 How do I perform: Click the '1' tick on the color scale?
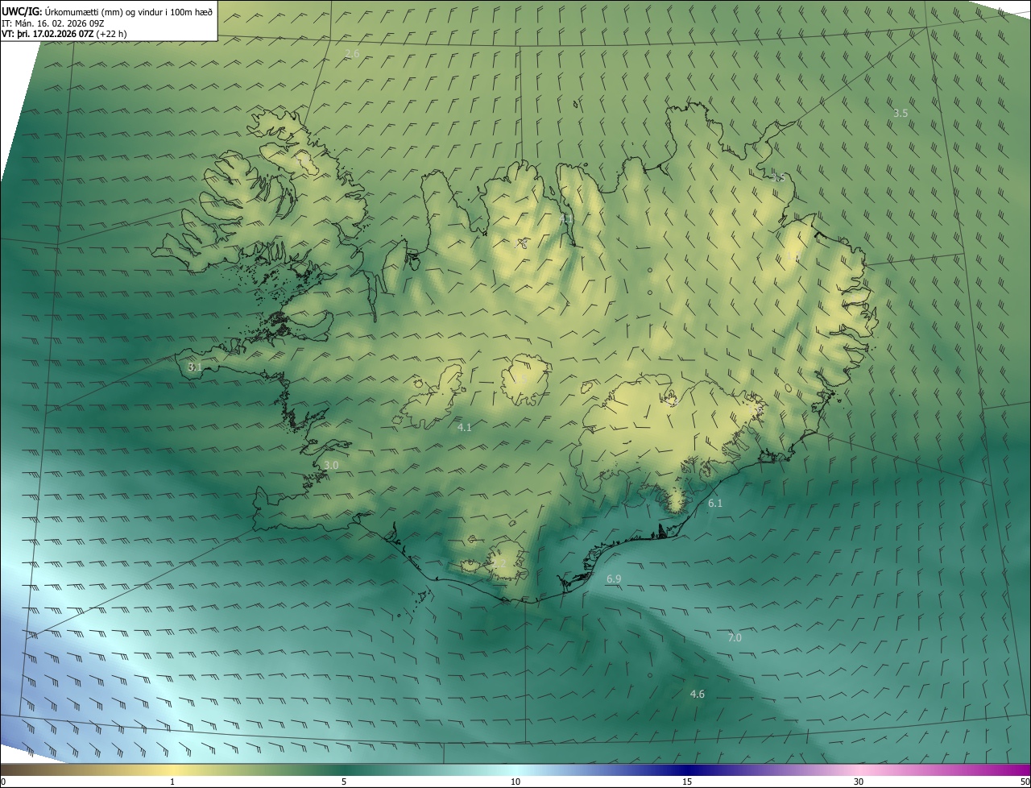172,782
